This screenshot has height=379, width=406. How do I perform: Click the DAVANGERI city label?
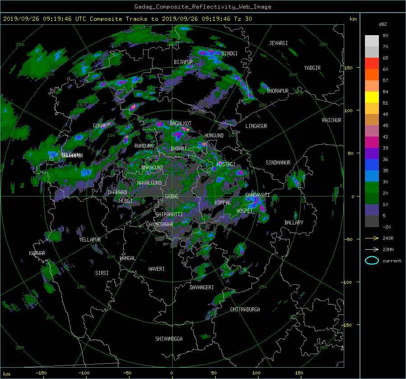(x=202, y=288)
